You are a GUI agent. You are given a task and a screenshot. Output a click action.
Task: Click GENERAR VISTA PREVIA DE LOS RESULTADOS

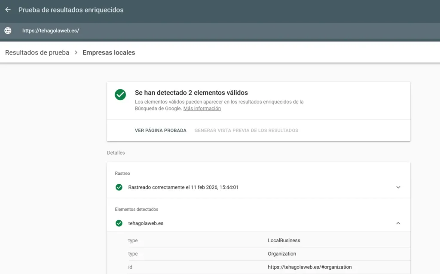point(246,131)
